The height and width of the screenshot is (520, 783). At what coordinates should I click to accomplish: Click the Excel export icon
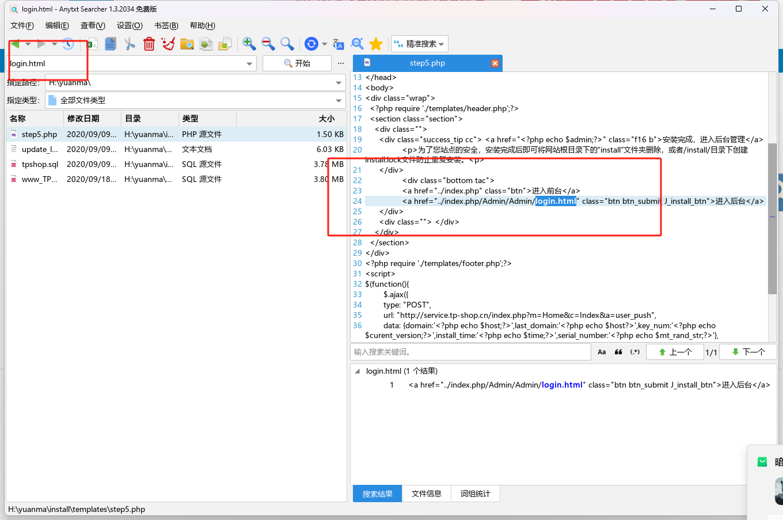[x=92, y=44]
